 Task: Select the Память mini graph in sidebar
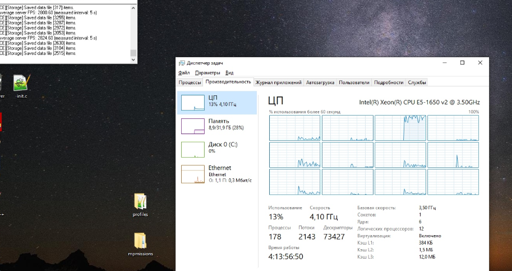[193, 126]
